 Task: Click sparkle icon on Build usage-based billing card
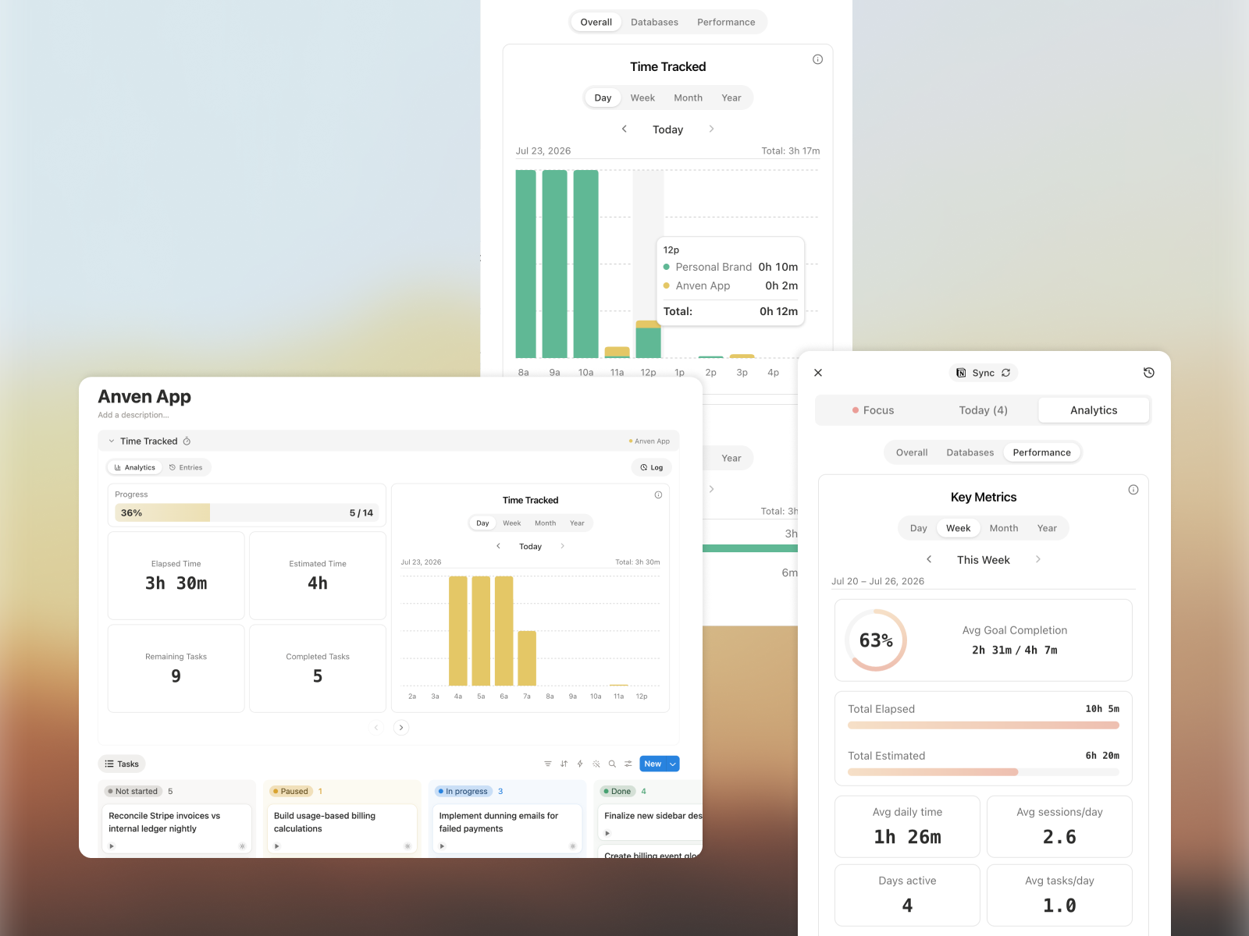[407, 846]
